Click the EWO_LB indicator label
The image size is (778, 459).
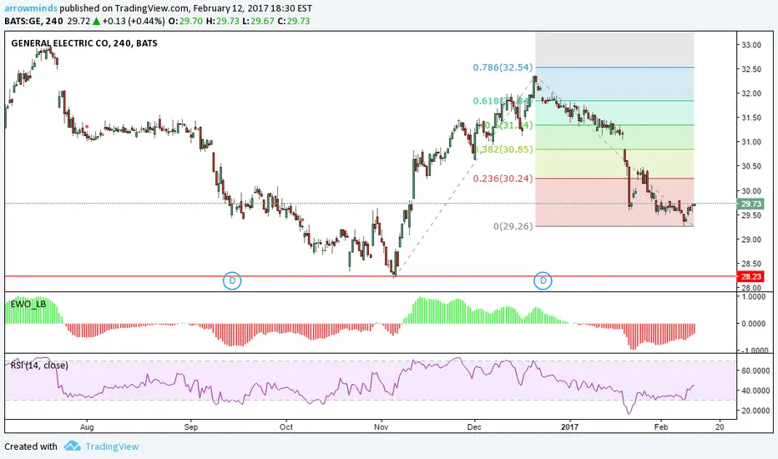coord(28,304)
